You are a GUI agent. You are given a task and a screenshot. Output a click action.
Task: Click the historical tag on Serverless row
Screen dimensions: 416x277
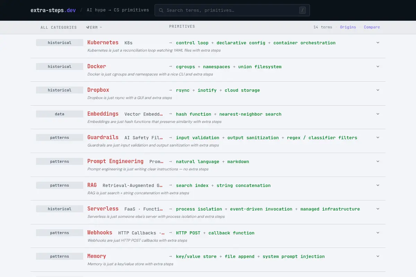60,209
